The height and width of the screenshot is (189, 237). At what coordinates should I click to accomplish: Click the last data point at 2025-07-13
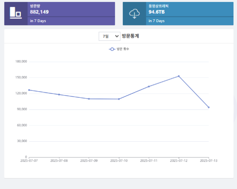pos(209,107)
